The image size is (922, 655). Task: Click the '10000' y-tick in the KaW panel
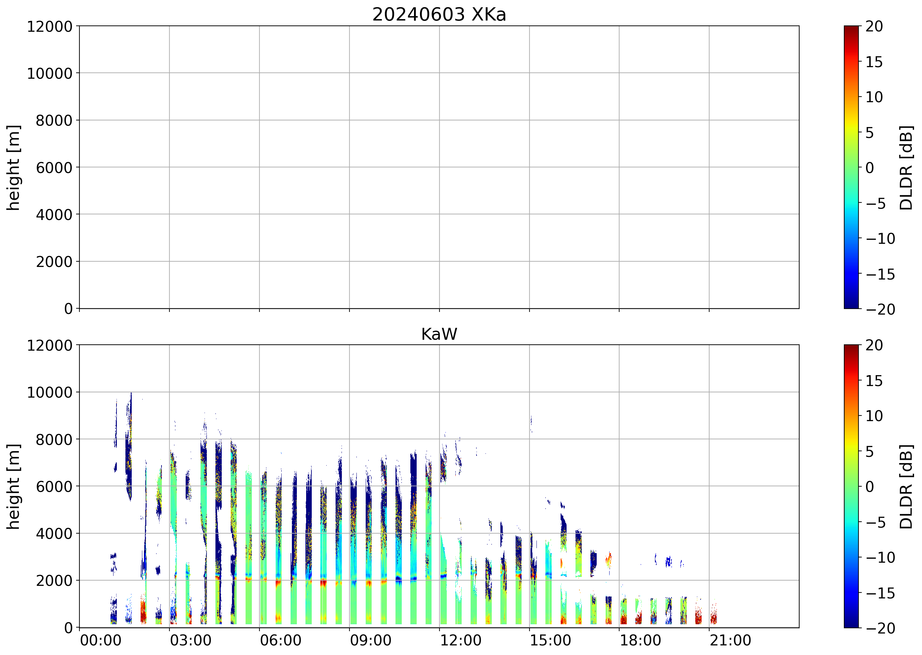coord(50,392)
